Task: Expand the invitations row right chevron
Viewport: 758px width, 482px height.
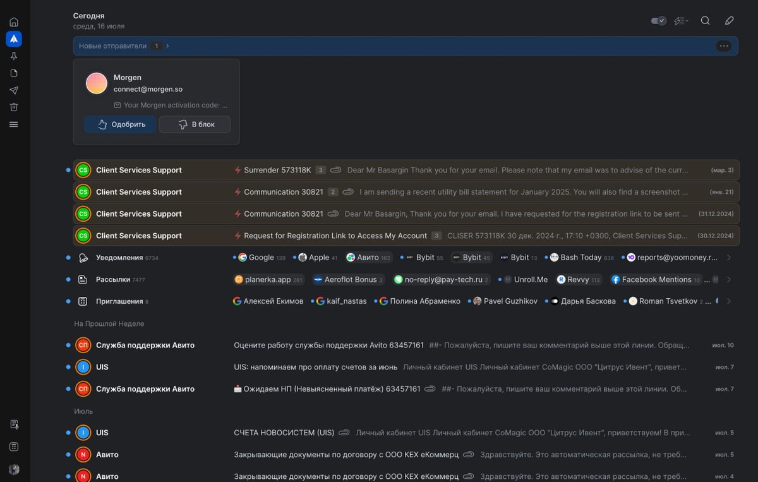Action: click(x=729, y=301)
